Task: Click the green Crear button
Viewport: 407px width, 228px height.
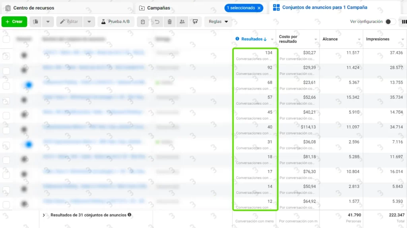Action: tap(14, 22)
